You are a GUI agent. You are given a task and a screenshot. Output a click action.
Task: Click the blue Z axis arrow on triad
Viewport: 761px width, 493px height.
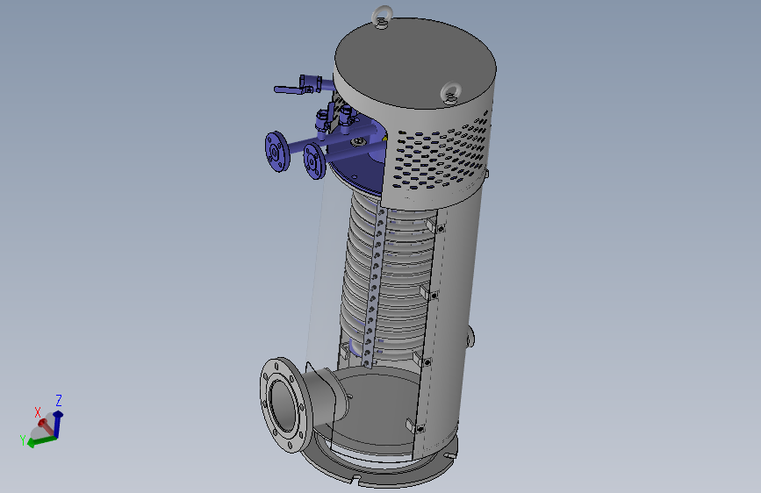[57, 423]
